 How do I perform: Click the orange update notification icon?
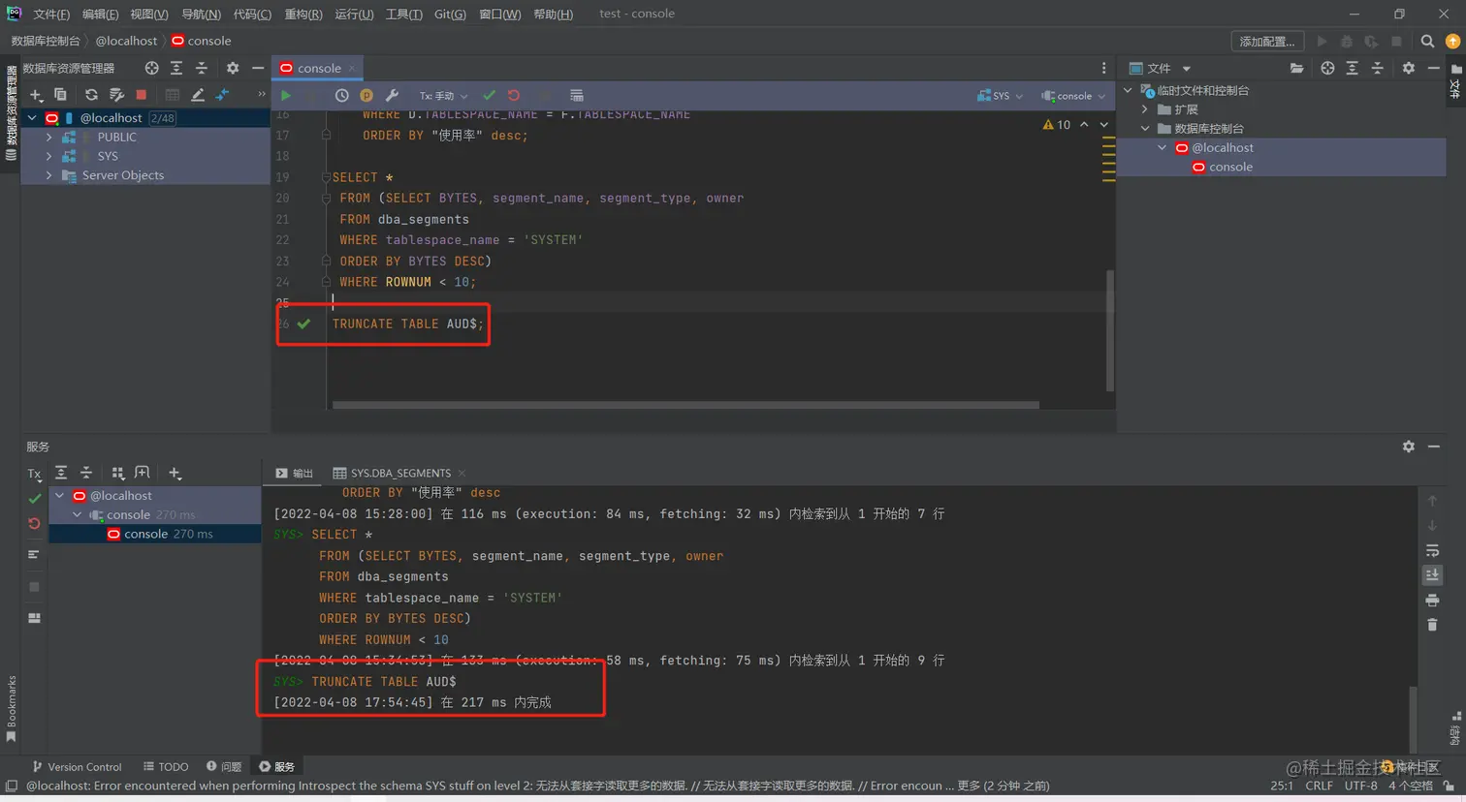coord(1452,42)
